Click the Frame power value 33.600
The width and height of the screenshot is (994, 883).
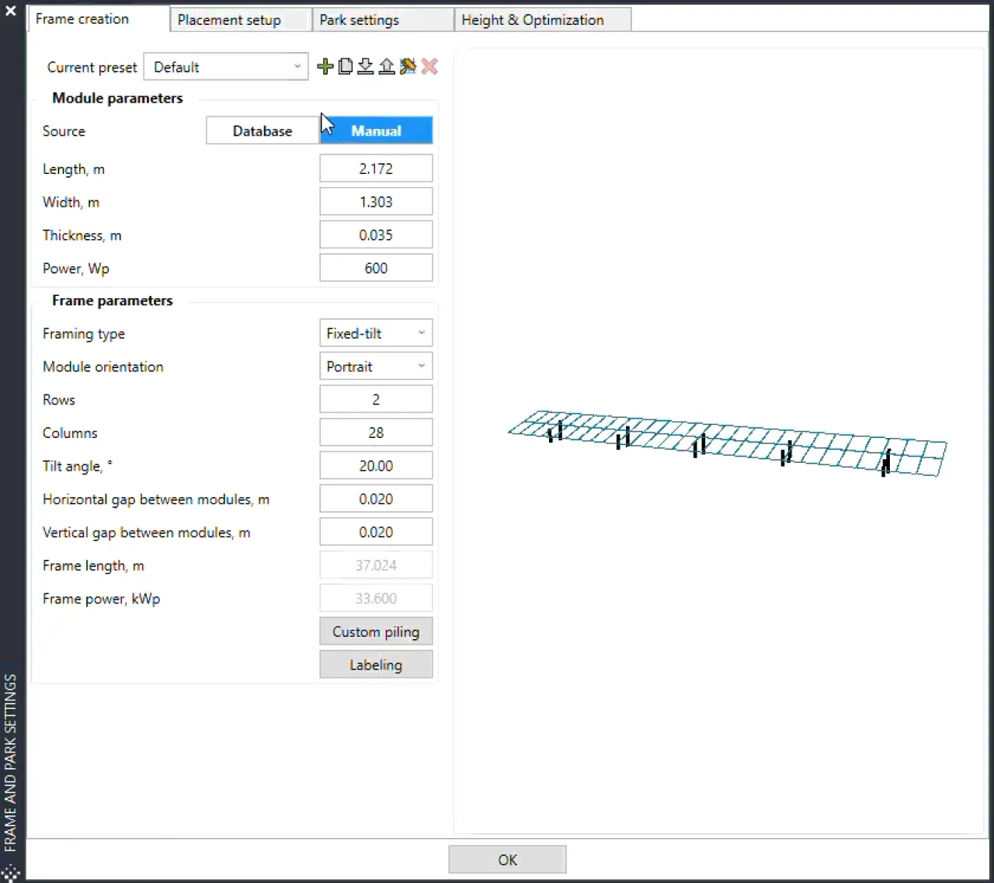[x=376, y=599]
